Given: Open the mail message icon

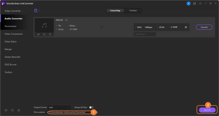Looking at the screenshot, I should [x=195, y=4].
